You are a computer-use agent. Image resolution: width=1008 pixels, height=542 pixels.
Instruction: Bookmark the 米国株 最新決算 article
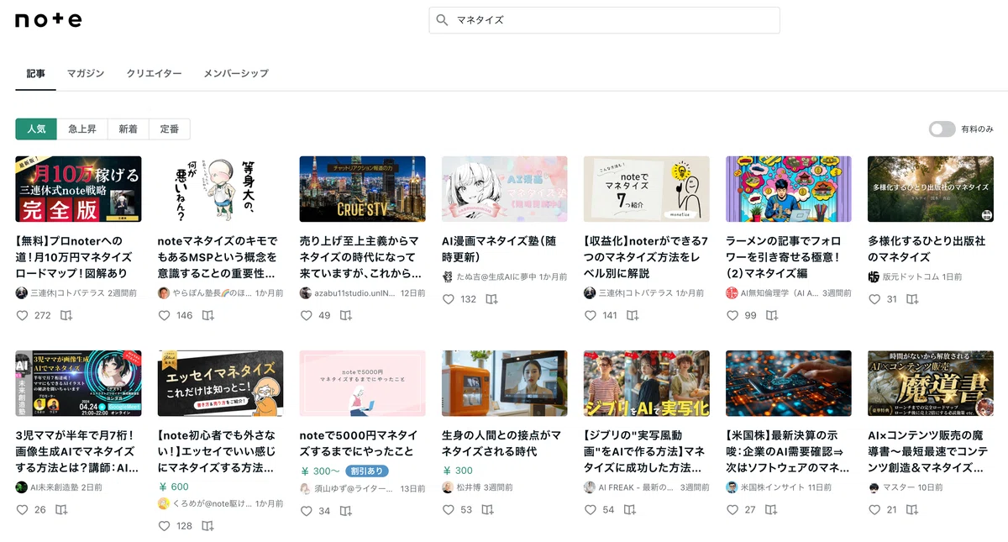tap(771, 510)
